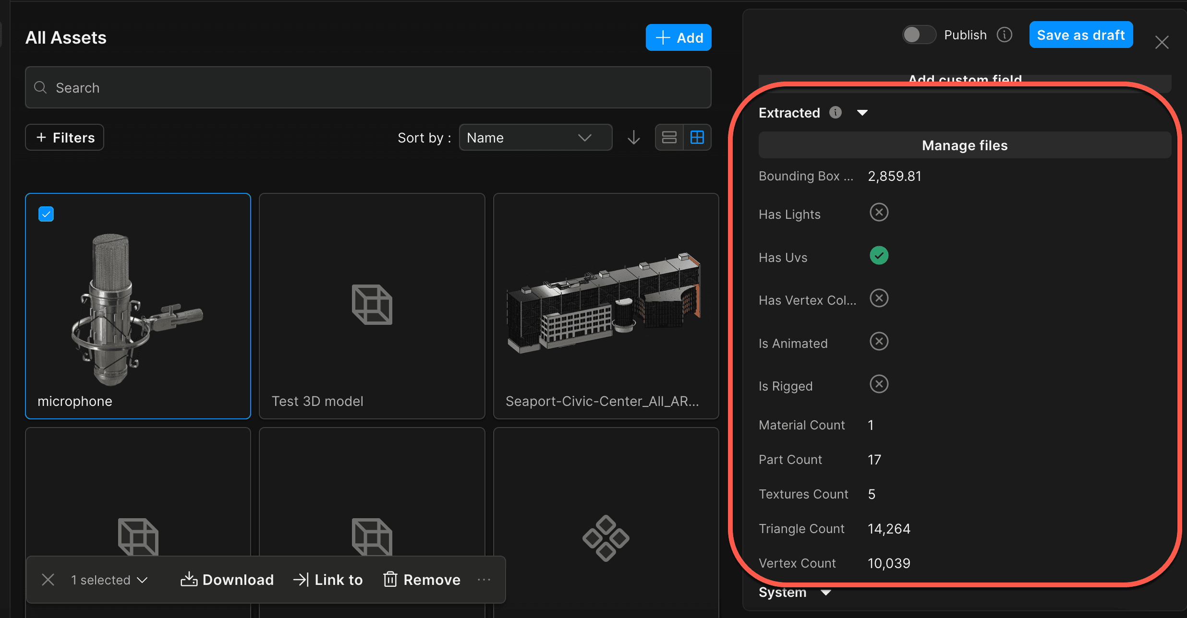This screenshot has width=1187, height=618.
Task: Toggle the Has Uvs green checkmark
Action: tap(879, 256)
